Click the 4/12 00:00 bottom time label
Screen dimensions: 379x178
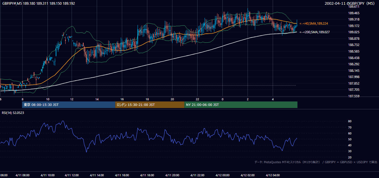(222, 175)
